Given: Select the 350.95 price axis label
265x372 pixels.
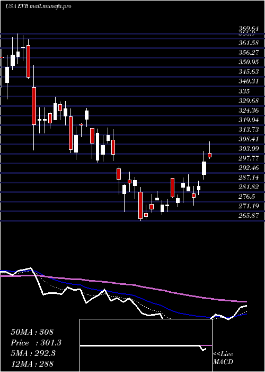Looking at the screenshot, I should [x=248, y=62].
